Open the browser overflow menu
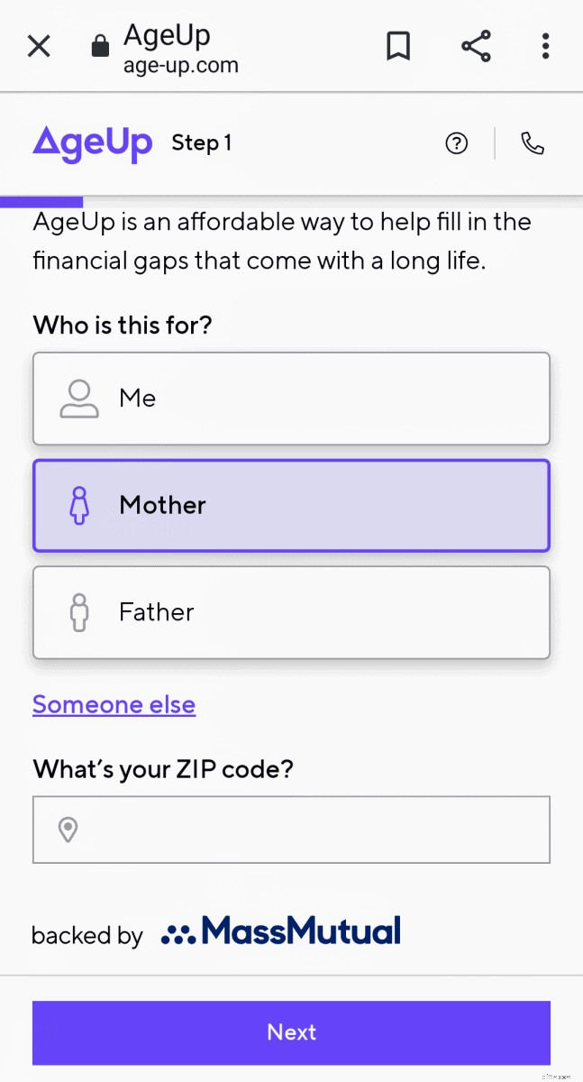The width and height of the screenshot is (583, 1082). click(545, 46)
